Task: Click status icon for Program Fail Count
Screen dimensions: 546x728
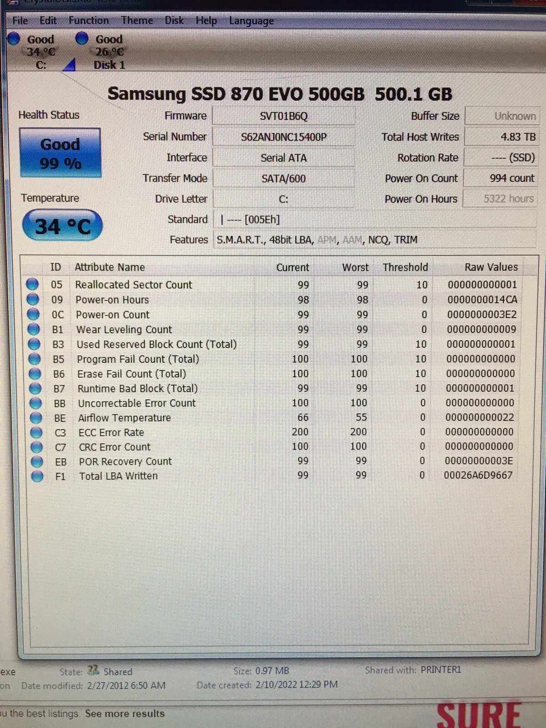Action: coord(35,359)
